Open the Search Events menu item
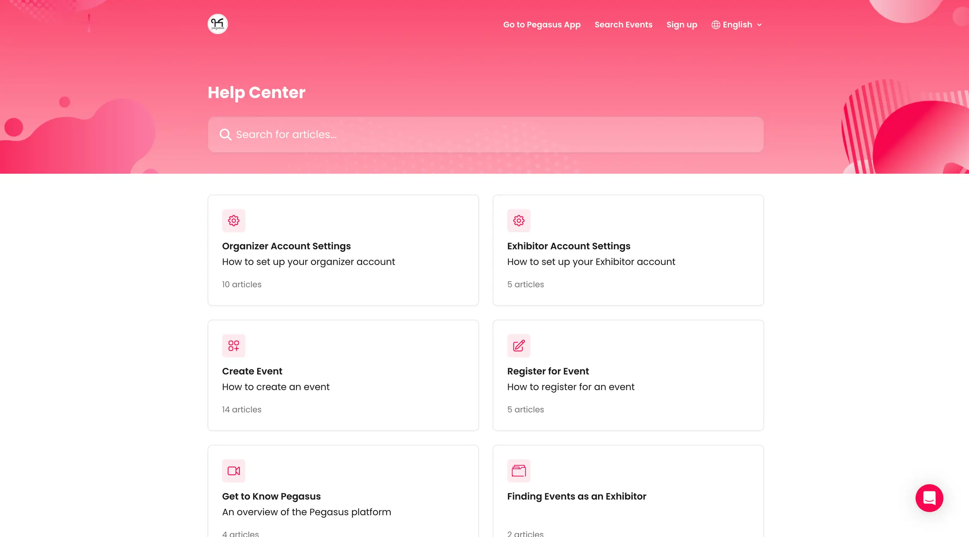Image resolution: width=969 pixels, height=537 pixels. pyautogui.click(x=623, y=25)
